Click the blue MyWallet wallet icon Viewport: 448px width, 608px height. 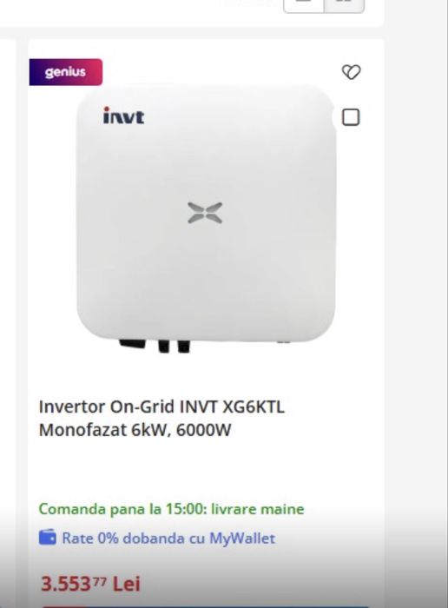pyautogui.click(x=48, y=538)
